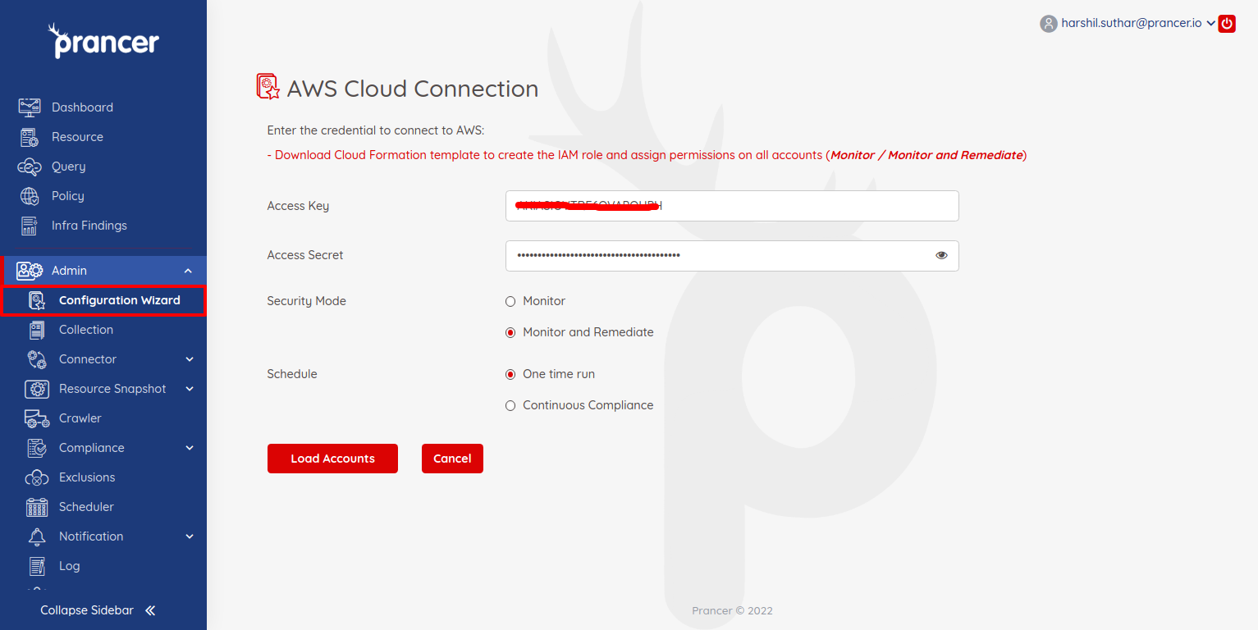Click the red power logout icon

[x=1227, y=24]
